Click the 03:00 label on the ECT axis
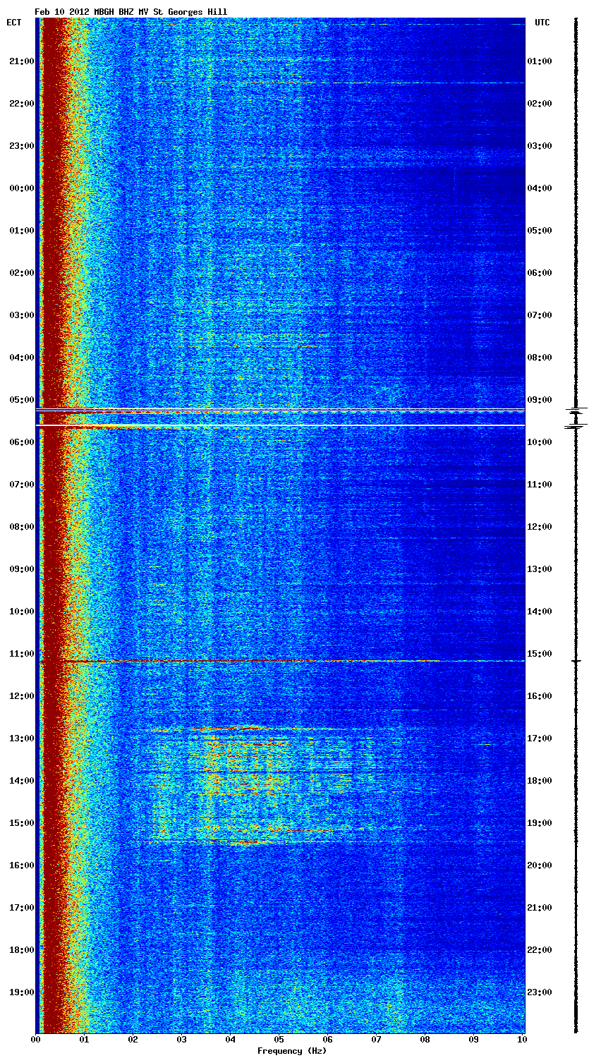Viewport: 601px width, 1058px height. pyautogui.click(x=22, y=315)
